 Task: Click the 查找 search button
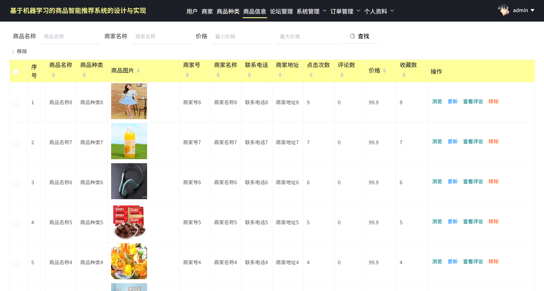pos(359,36)
